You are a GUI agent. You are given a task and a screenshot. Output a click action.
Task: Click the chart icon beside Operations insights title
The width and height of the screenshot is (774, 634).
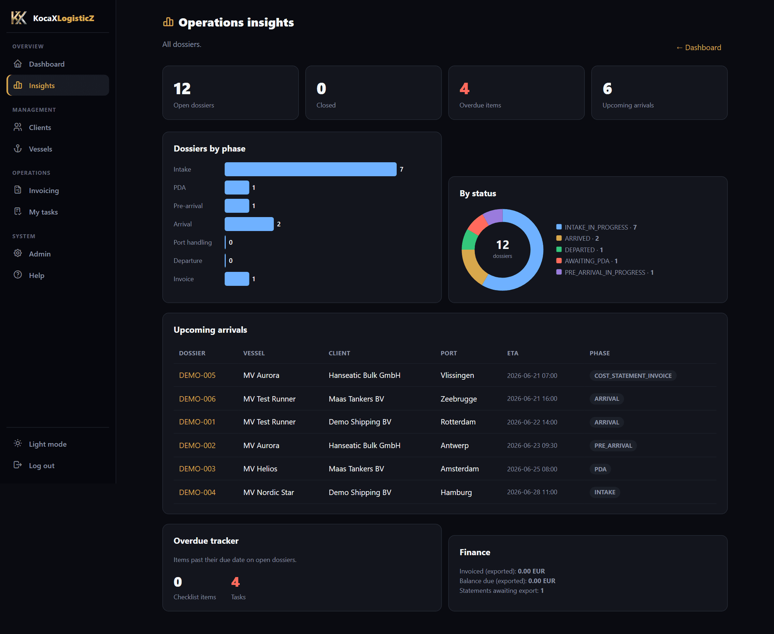point(168,22)
